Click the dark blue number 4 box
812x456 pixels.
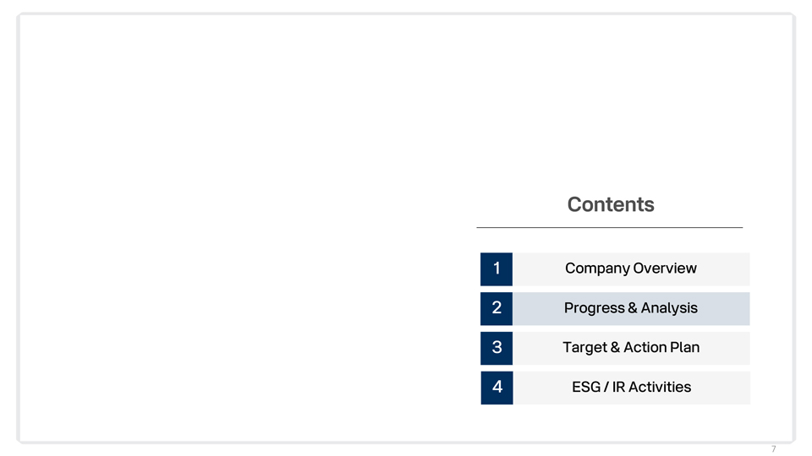coord(497,388)
